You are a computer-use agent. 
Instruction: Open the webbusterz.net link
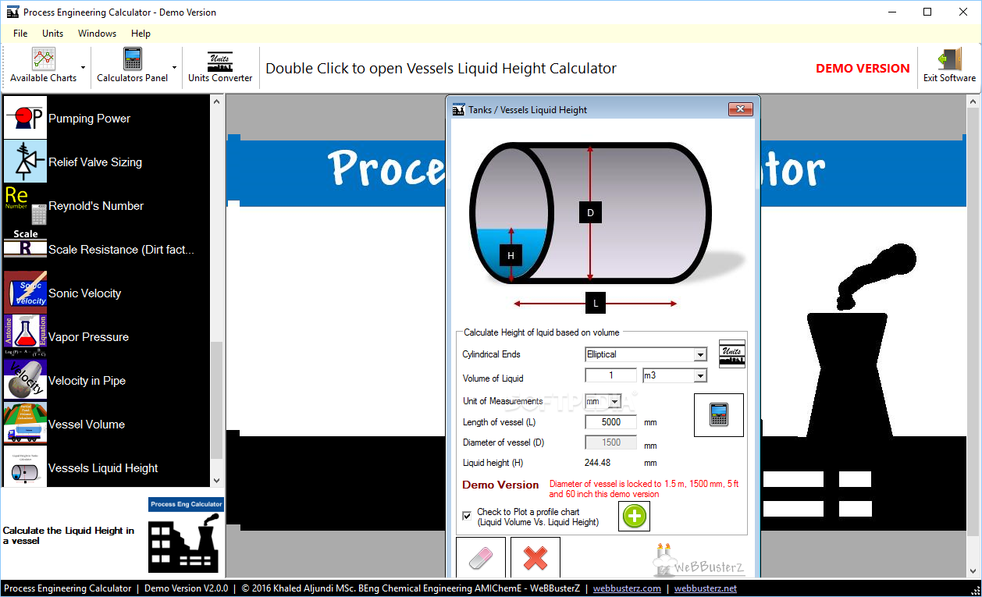(706, 588)
